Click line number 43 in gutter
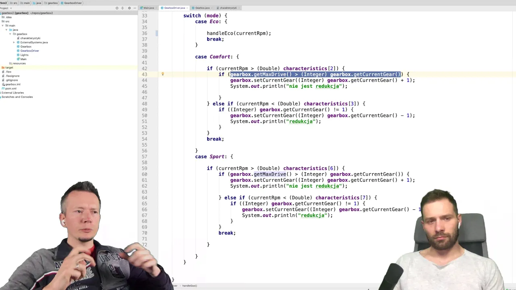The image size is (516, 290). [x=145, y=74]
